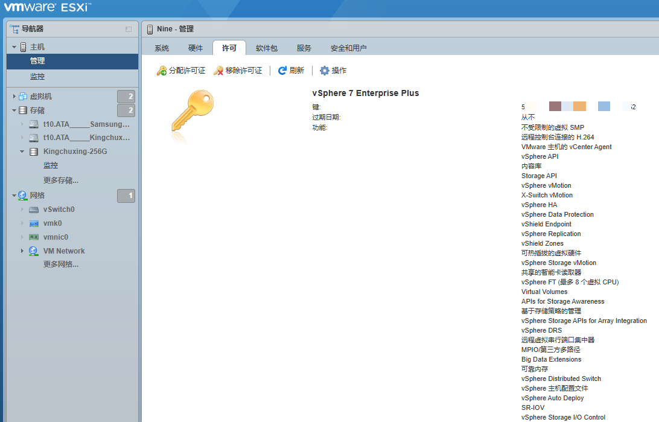This screenshot has height=422, width=659.
Task: Click the Kingchux ATA disk icon
Action: [x=34, y=138]
